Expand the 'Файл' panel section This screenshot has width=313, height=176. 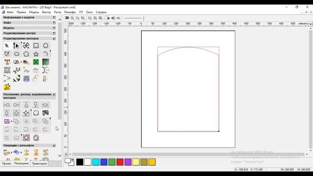54,22
